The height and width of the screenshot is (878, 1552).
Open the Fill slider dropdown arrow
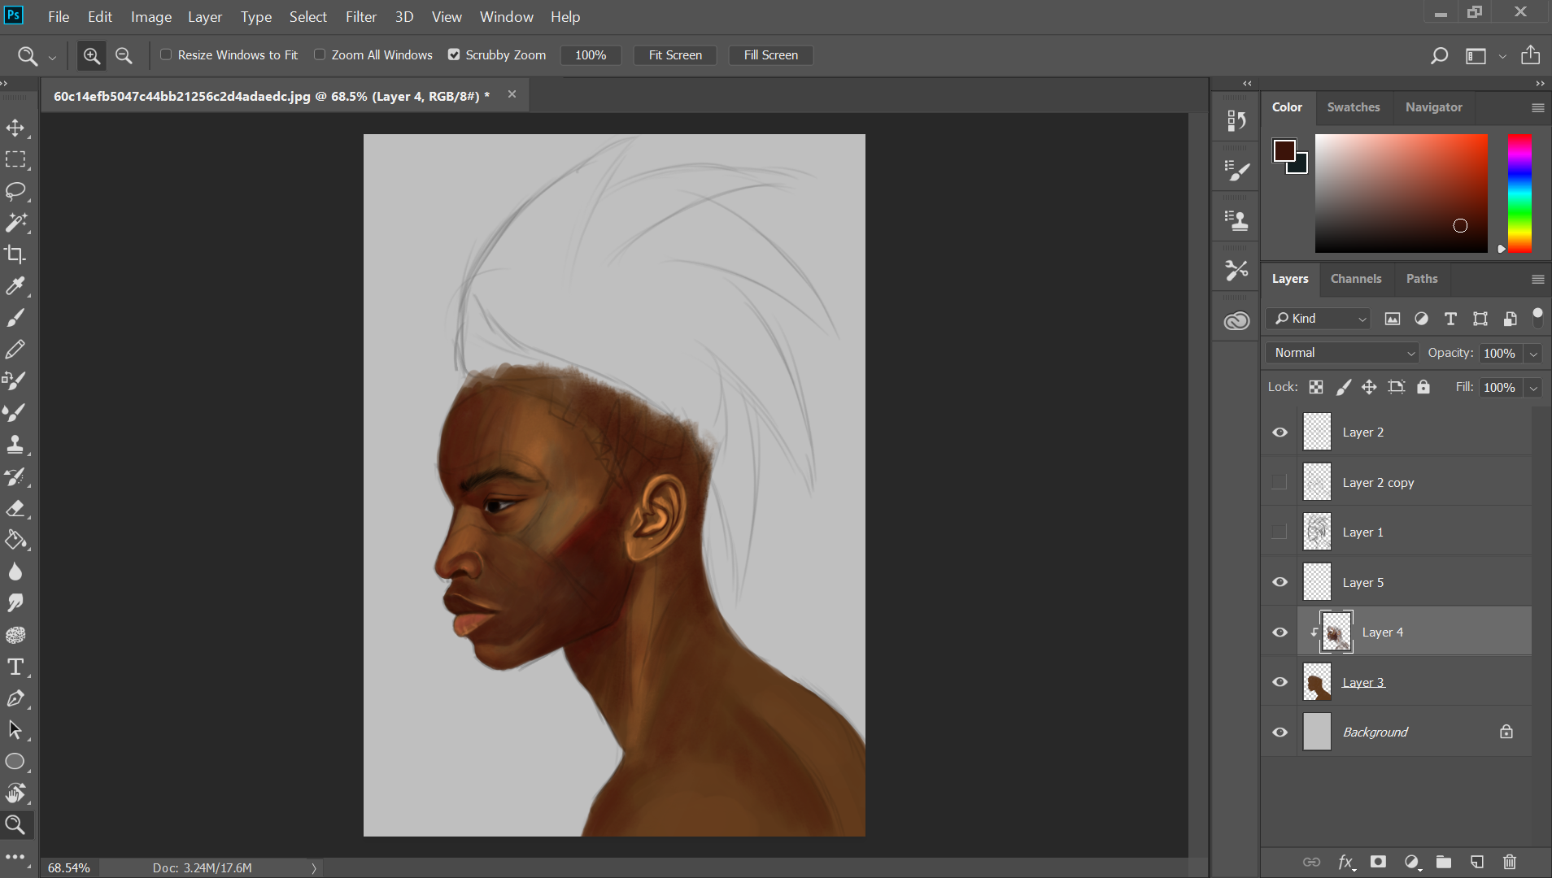coord(1533,388)
